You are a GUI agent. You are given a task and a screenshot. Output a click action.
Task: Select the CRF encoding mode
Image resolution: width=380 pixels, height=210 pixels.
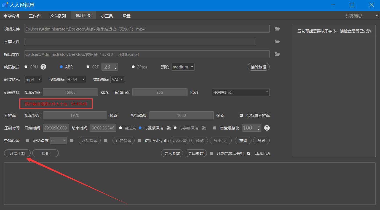coord(88,67)
